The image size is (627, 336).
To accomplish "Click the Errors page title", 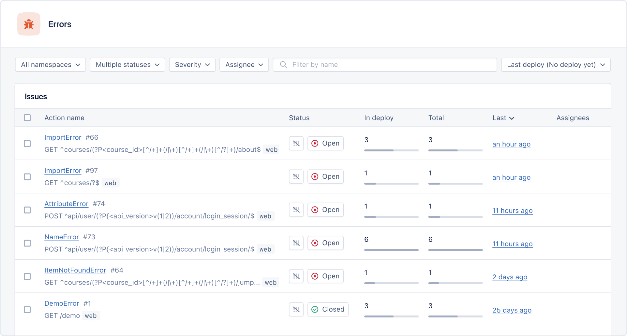I will click(x=60, y=24).
